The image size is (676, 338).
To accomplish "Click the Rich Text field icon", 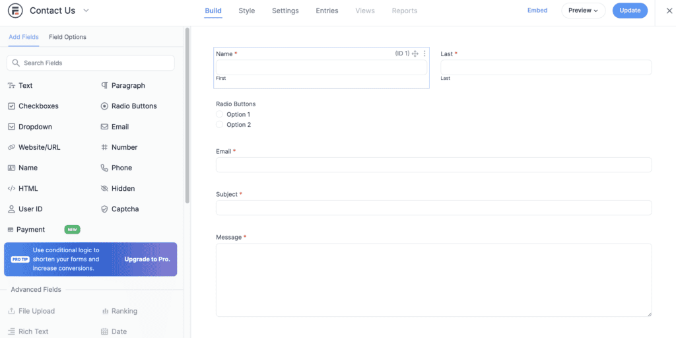I will point(12,331).
